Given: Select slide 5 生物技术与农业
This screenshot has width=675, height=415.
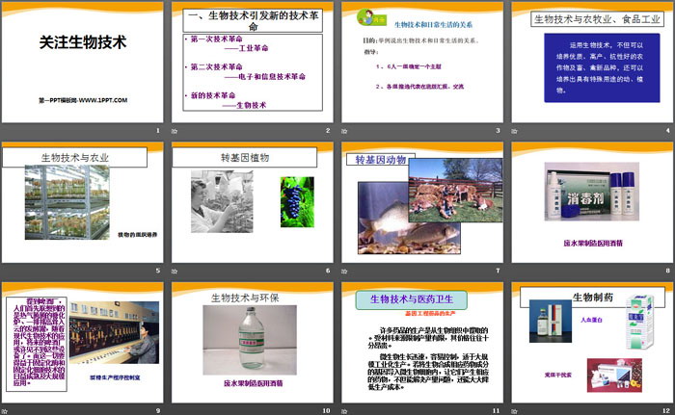Looking at the screenshot, I should [82, 202].
